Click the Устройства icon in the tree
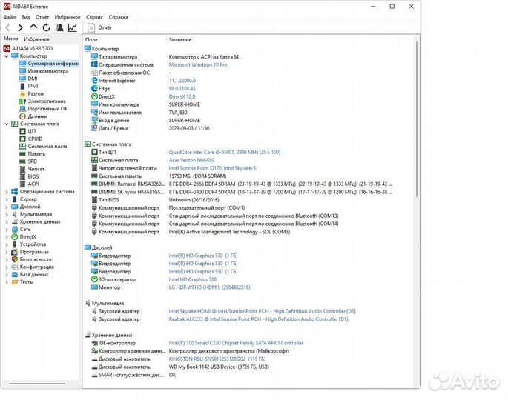Image resolution: width=508 pixels, height=400 pixels. pyautogui.click(x=15, y=244)
